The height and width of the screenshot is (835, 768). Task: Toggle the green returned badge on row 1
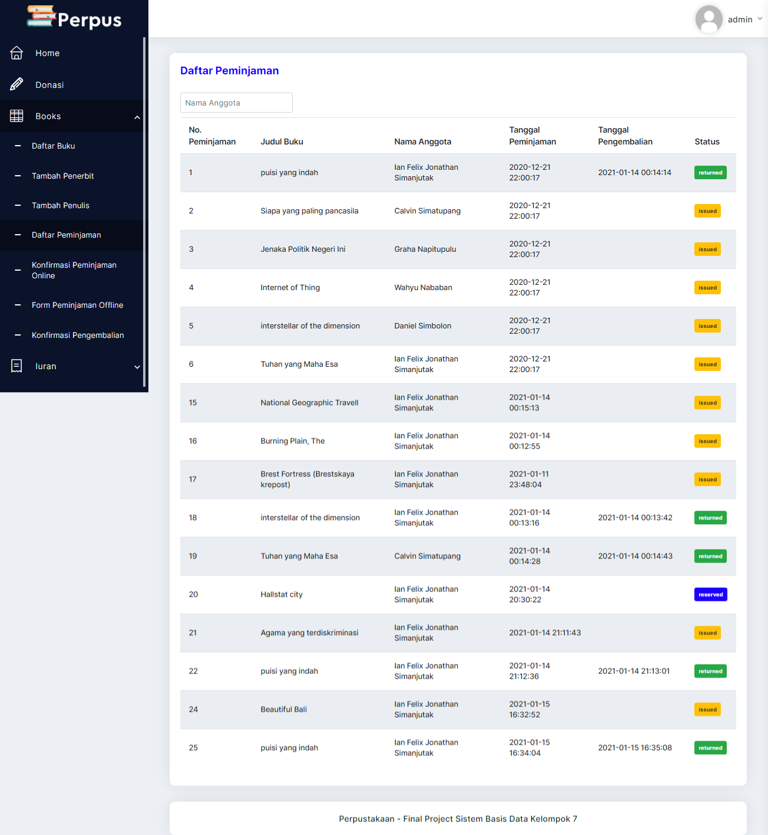coord(710,172)
